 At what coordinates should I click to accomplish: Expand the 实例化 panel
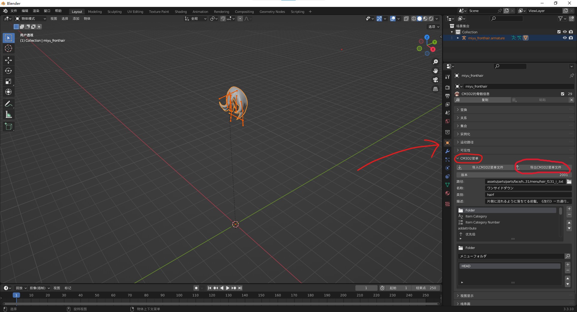[514, 134]
